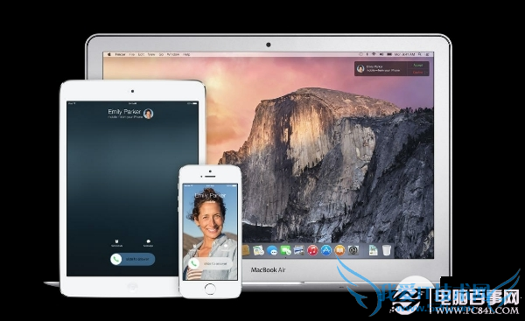Click the volume icon in menu bar
This screenshot has width=525, height=321.
(x=381, y=54)
